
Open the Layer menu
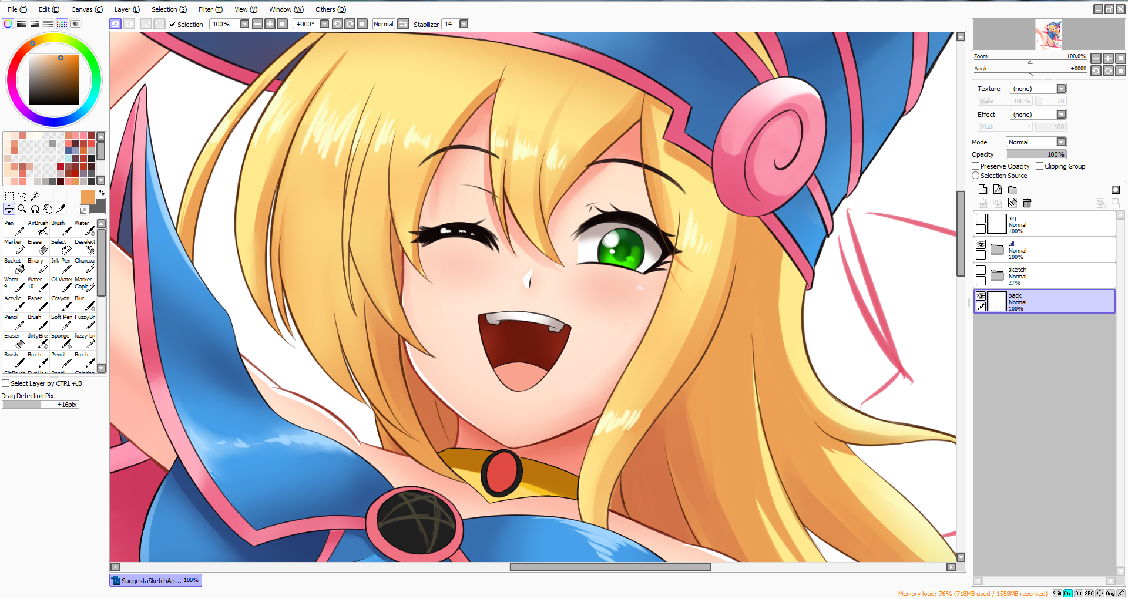coord(127,9)
